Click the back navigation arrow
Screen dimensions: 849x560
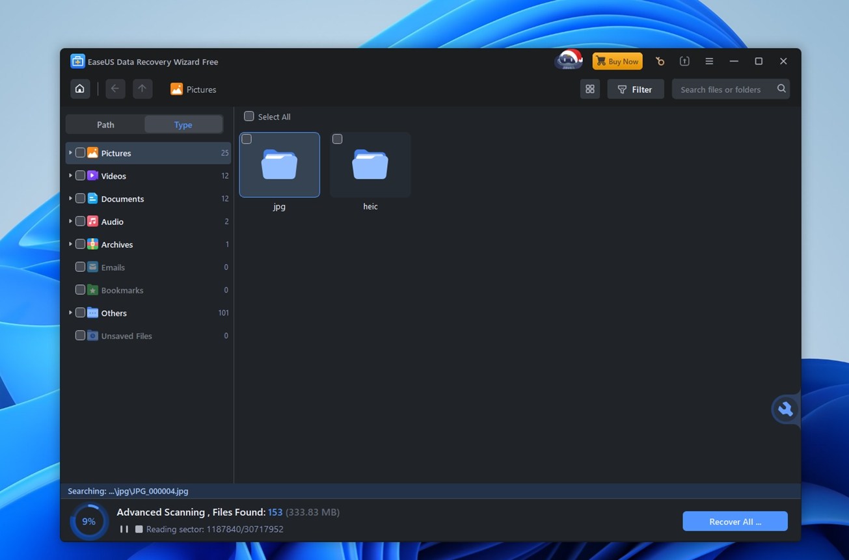[x=115, y=89]
